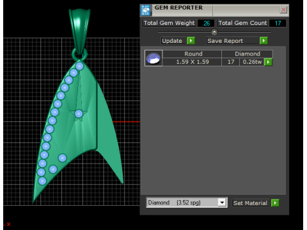Screen dimensions: 307x230
Task: Click the gem quantity cell showing 17
Action: pos(231,62)
